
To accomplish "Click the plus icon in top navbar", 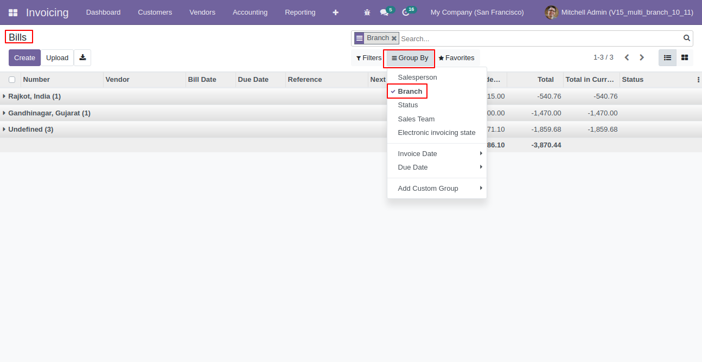I will (335, 12).
